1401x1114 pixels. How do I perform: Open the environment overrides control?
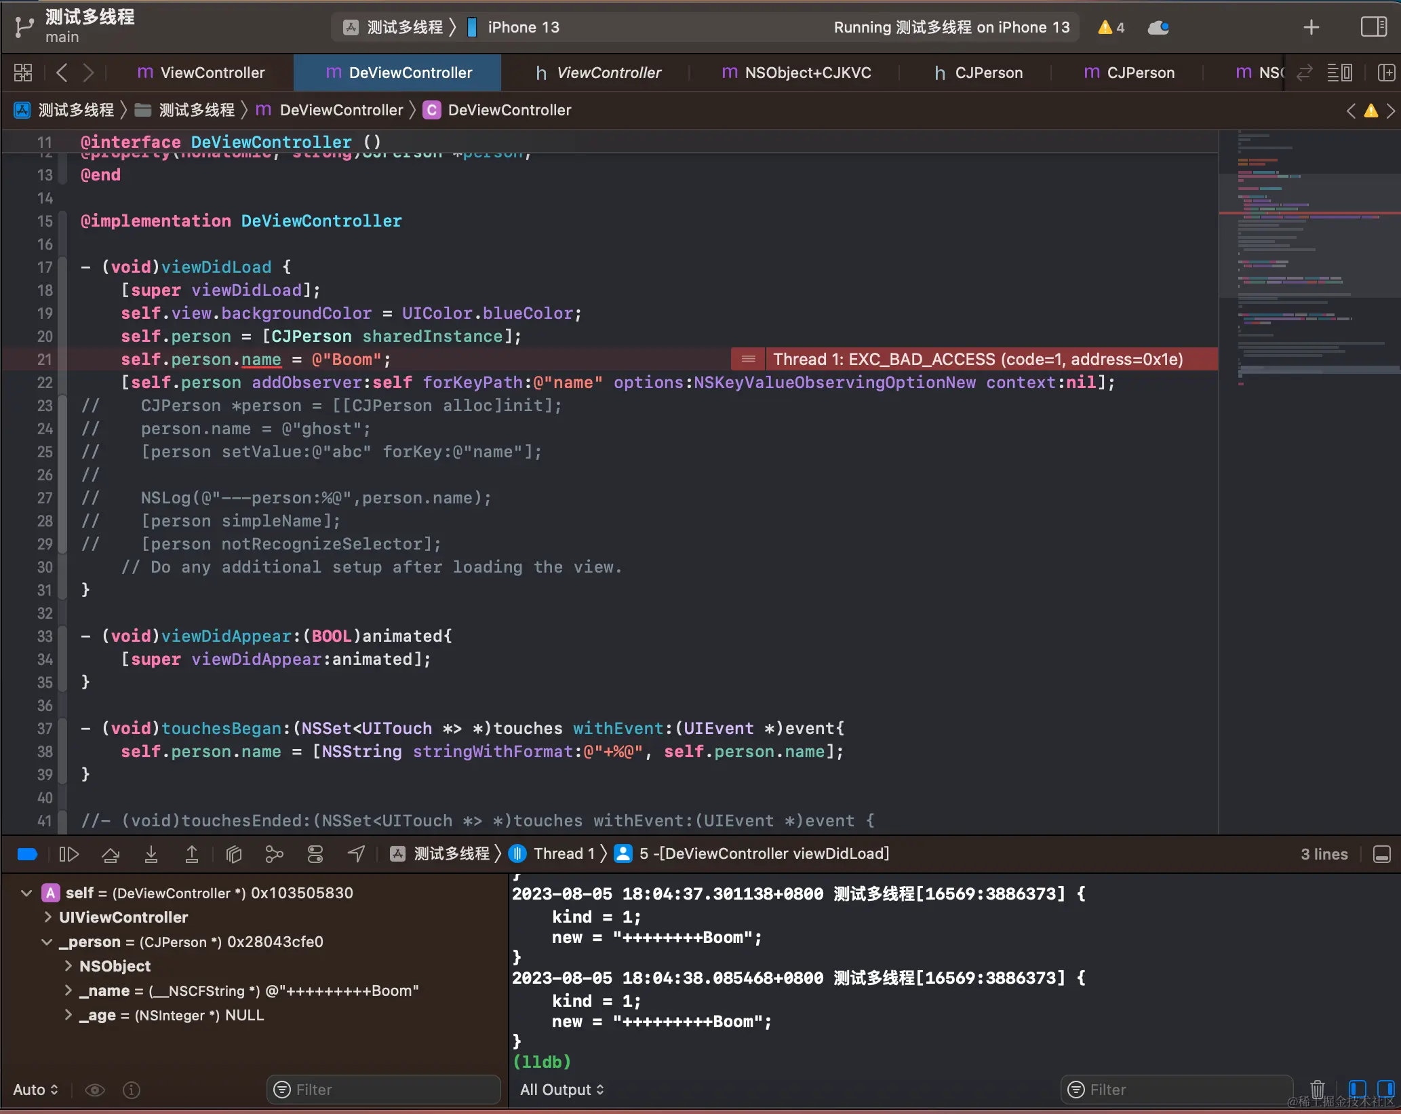tap(315, 854)
